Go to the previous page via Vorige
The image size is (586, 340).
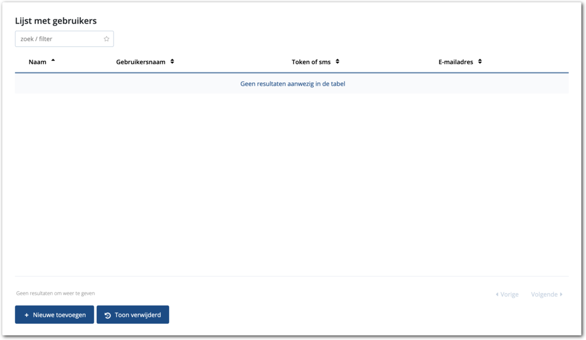[x=509, y=294]
